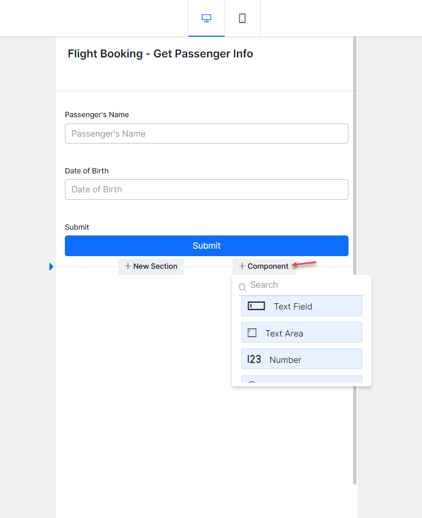Click the Date of Birth field label

[87, 171]
